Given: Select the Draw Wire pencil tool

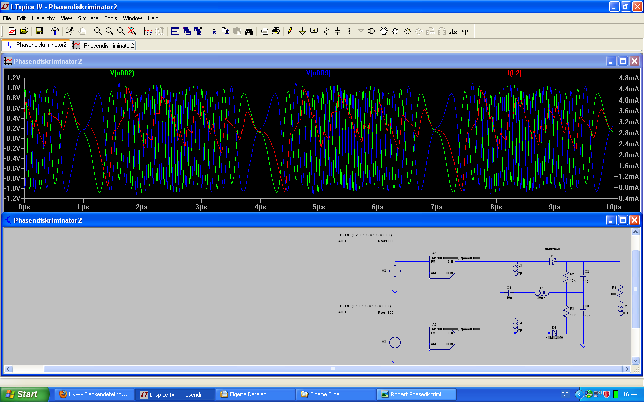Looking at the screenshot, I should pos(291,31).
